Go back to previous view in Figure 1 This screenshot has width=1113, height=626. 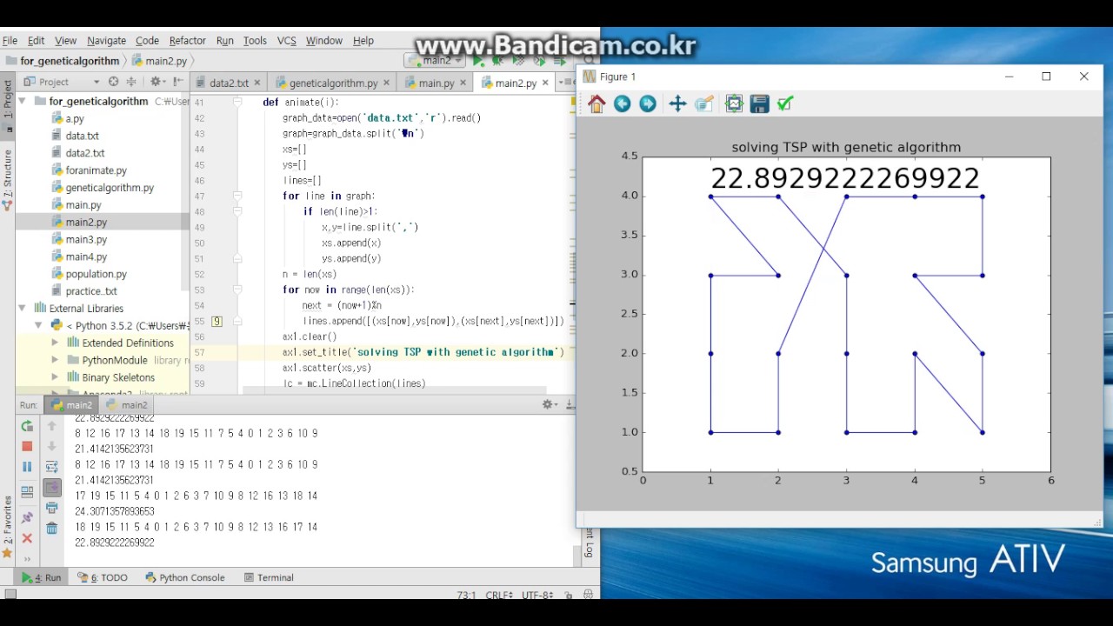click(x=623, y=104)
